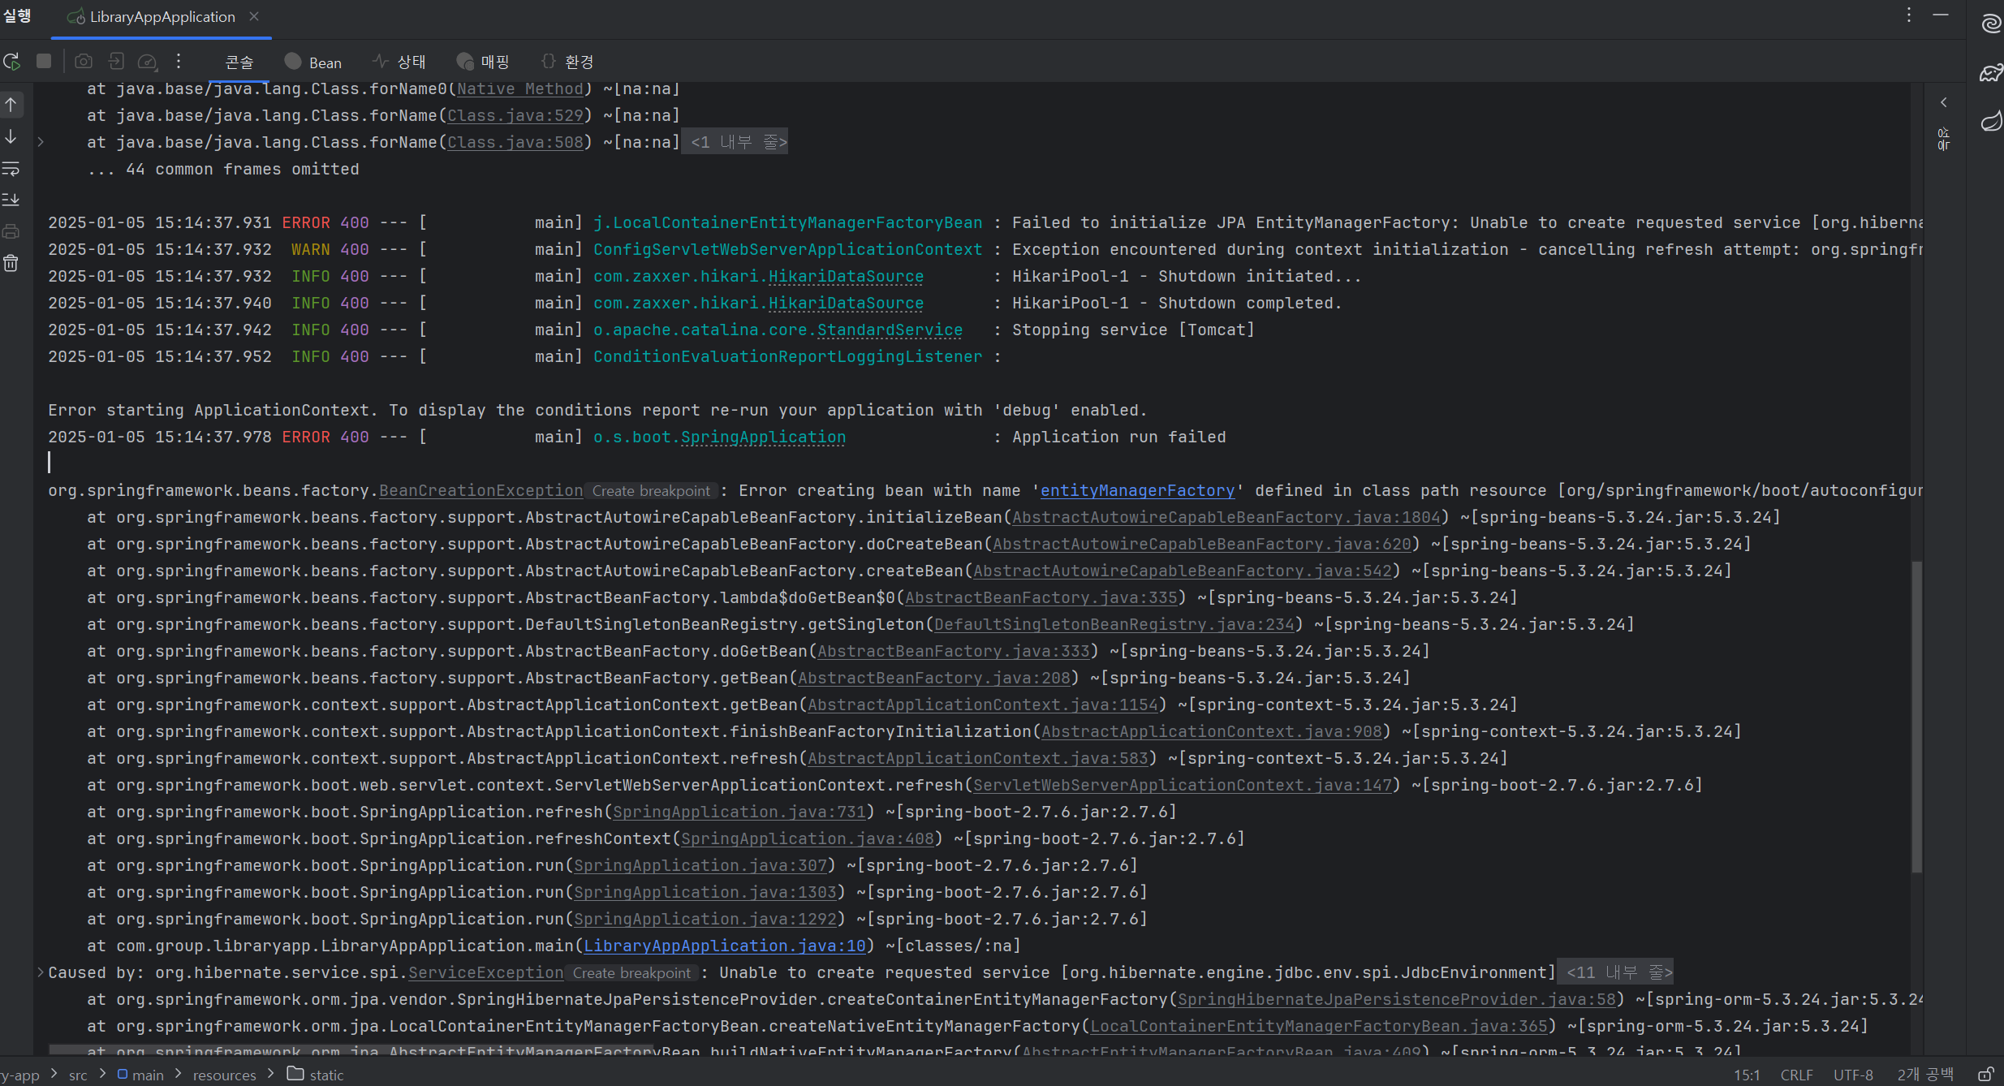Open SpringHibernateJpaPersistenceProvider.java:58 link
Viewport: 2004px width, 1086px height.
coord(1397,1000)
